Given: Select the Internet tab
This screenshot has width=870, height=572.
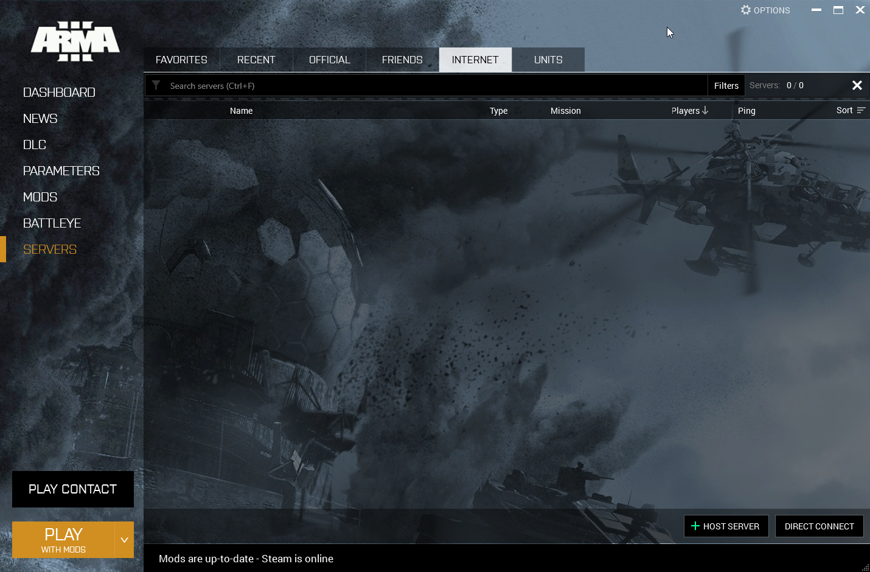Looking at the screenshot, I should tap(475, 60).
